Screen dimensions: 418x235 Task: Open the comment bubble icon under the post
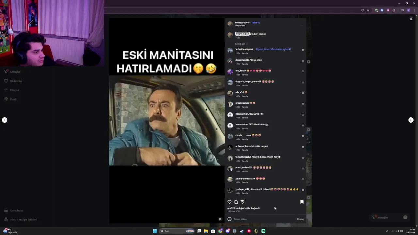tap(236, 202)
